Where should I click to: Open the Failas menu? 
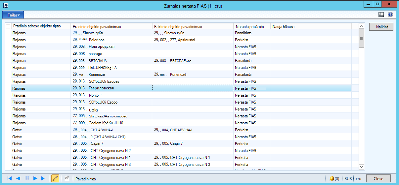(x=13, y=15)
